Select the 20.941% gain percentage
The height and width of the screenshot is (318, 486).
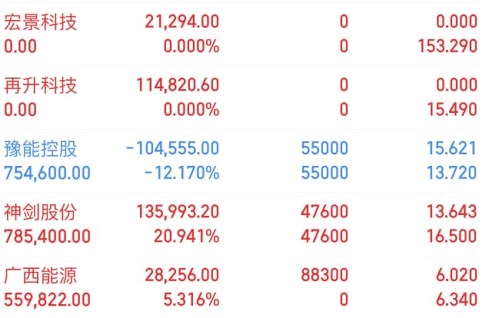pyautogui.click(x=187, y=237)
